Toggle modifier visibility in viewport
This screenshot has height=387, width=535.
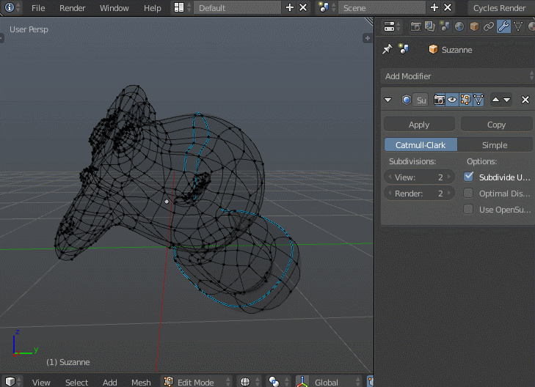pos(452,100)
